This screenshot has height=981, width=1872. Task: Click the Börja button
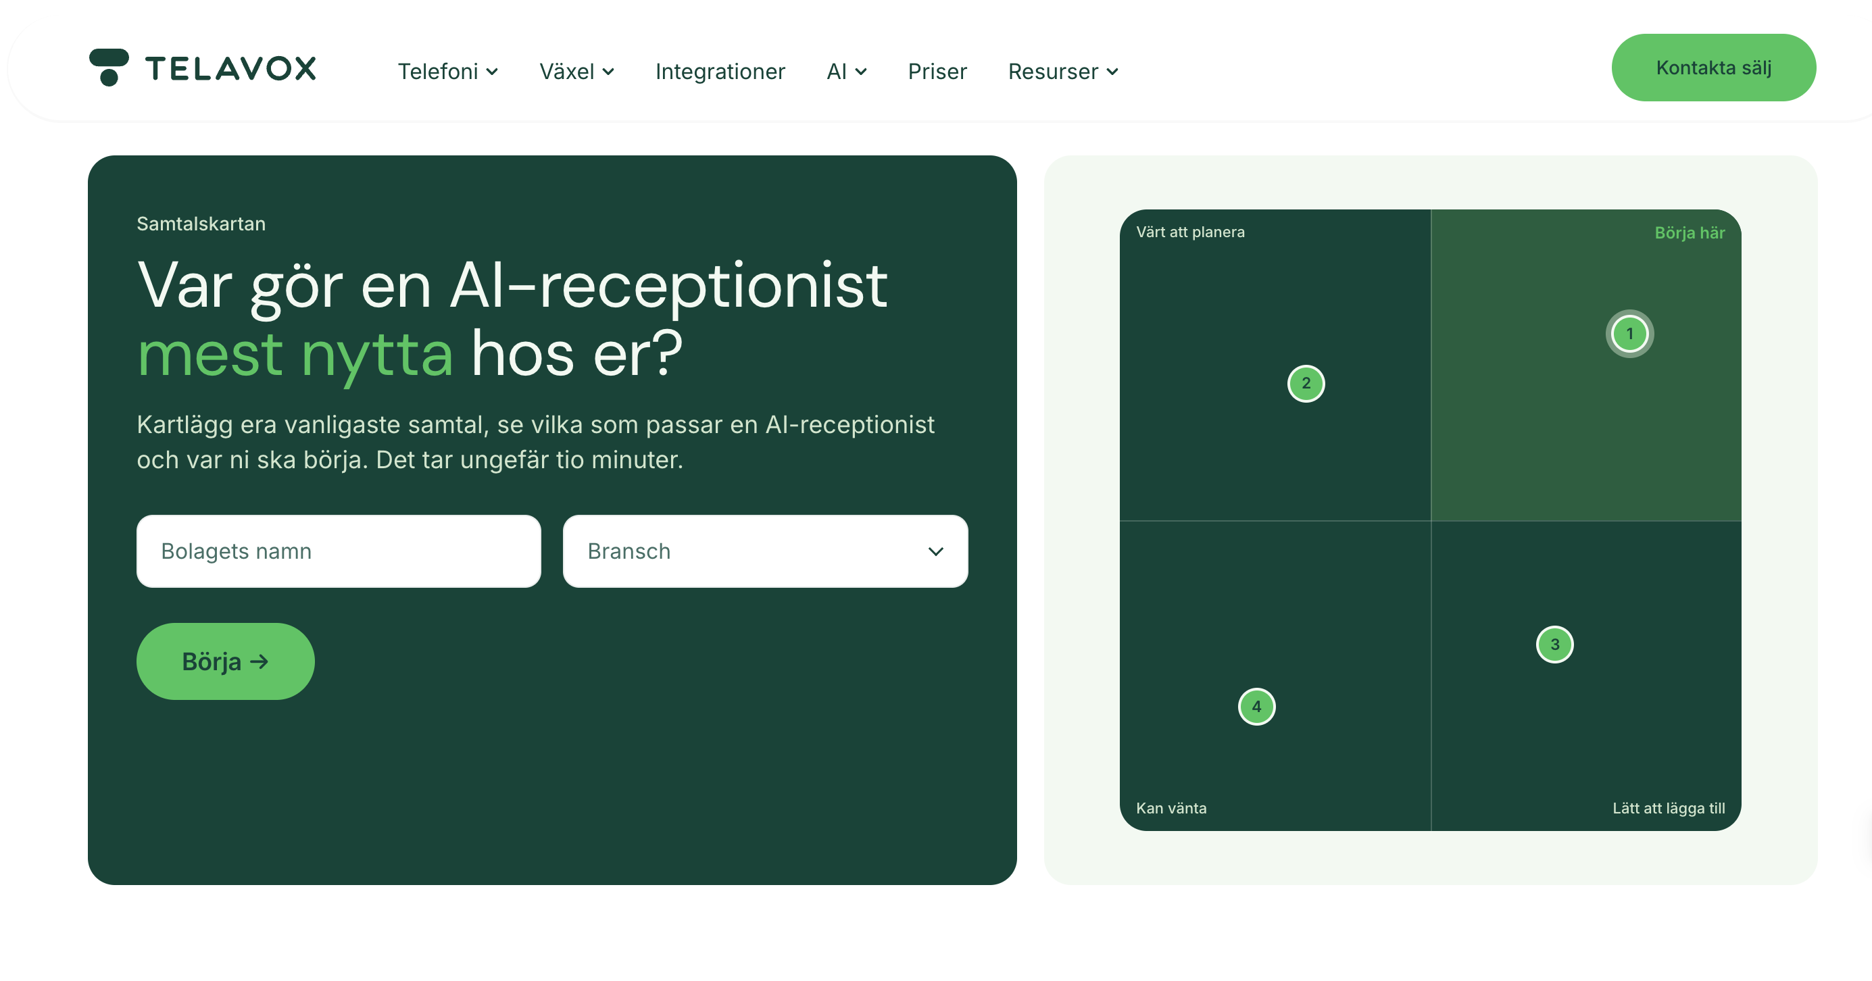coord(225,661)
